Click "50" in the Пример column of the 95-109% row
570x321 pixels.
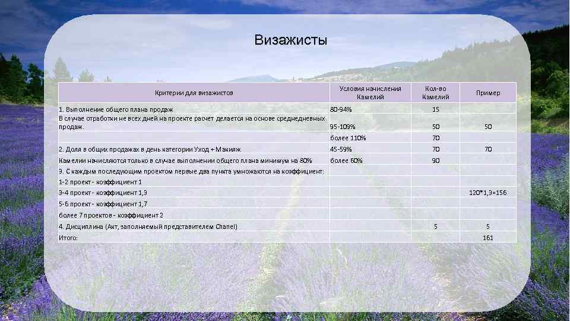(x=488, y=127)
